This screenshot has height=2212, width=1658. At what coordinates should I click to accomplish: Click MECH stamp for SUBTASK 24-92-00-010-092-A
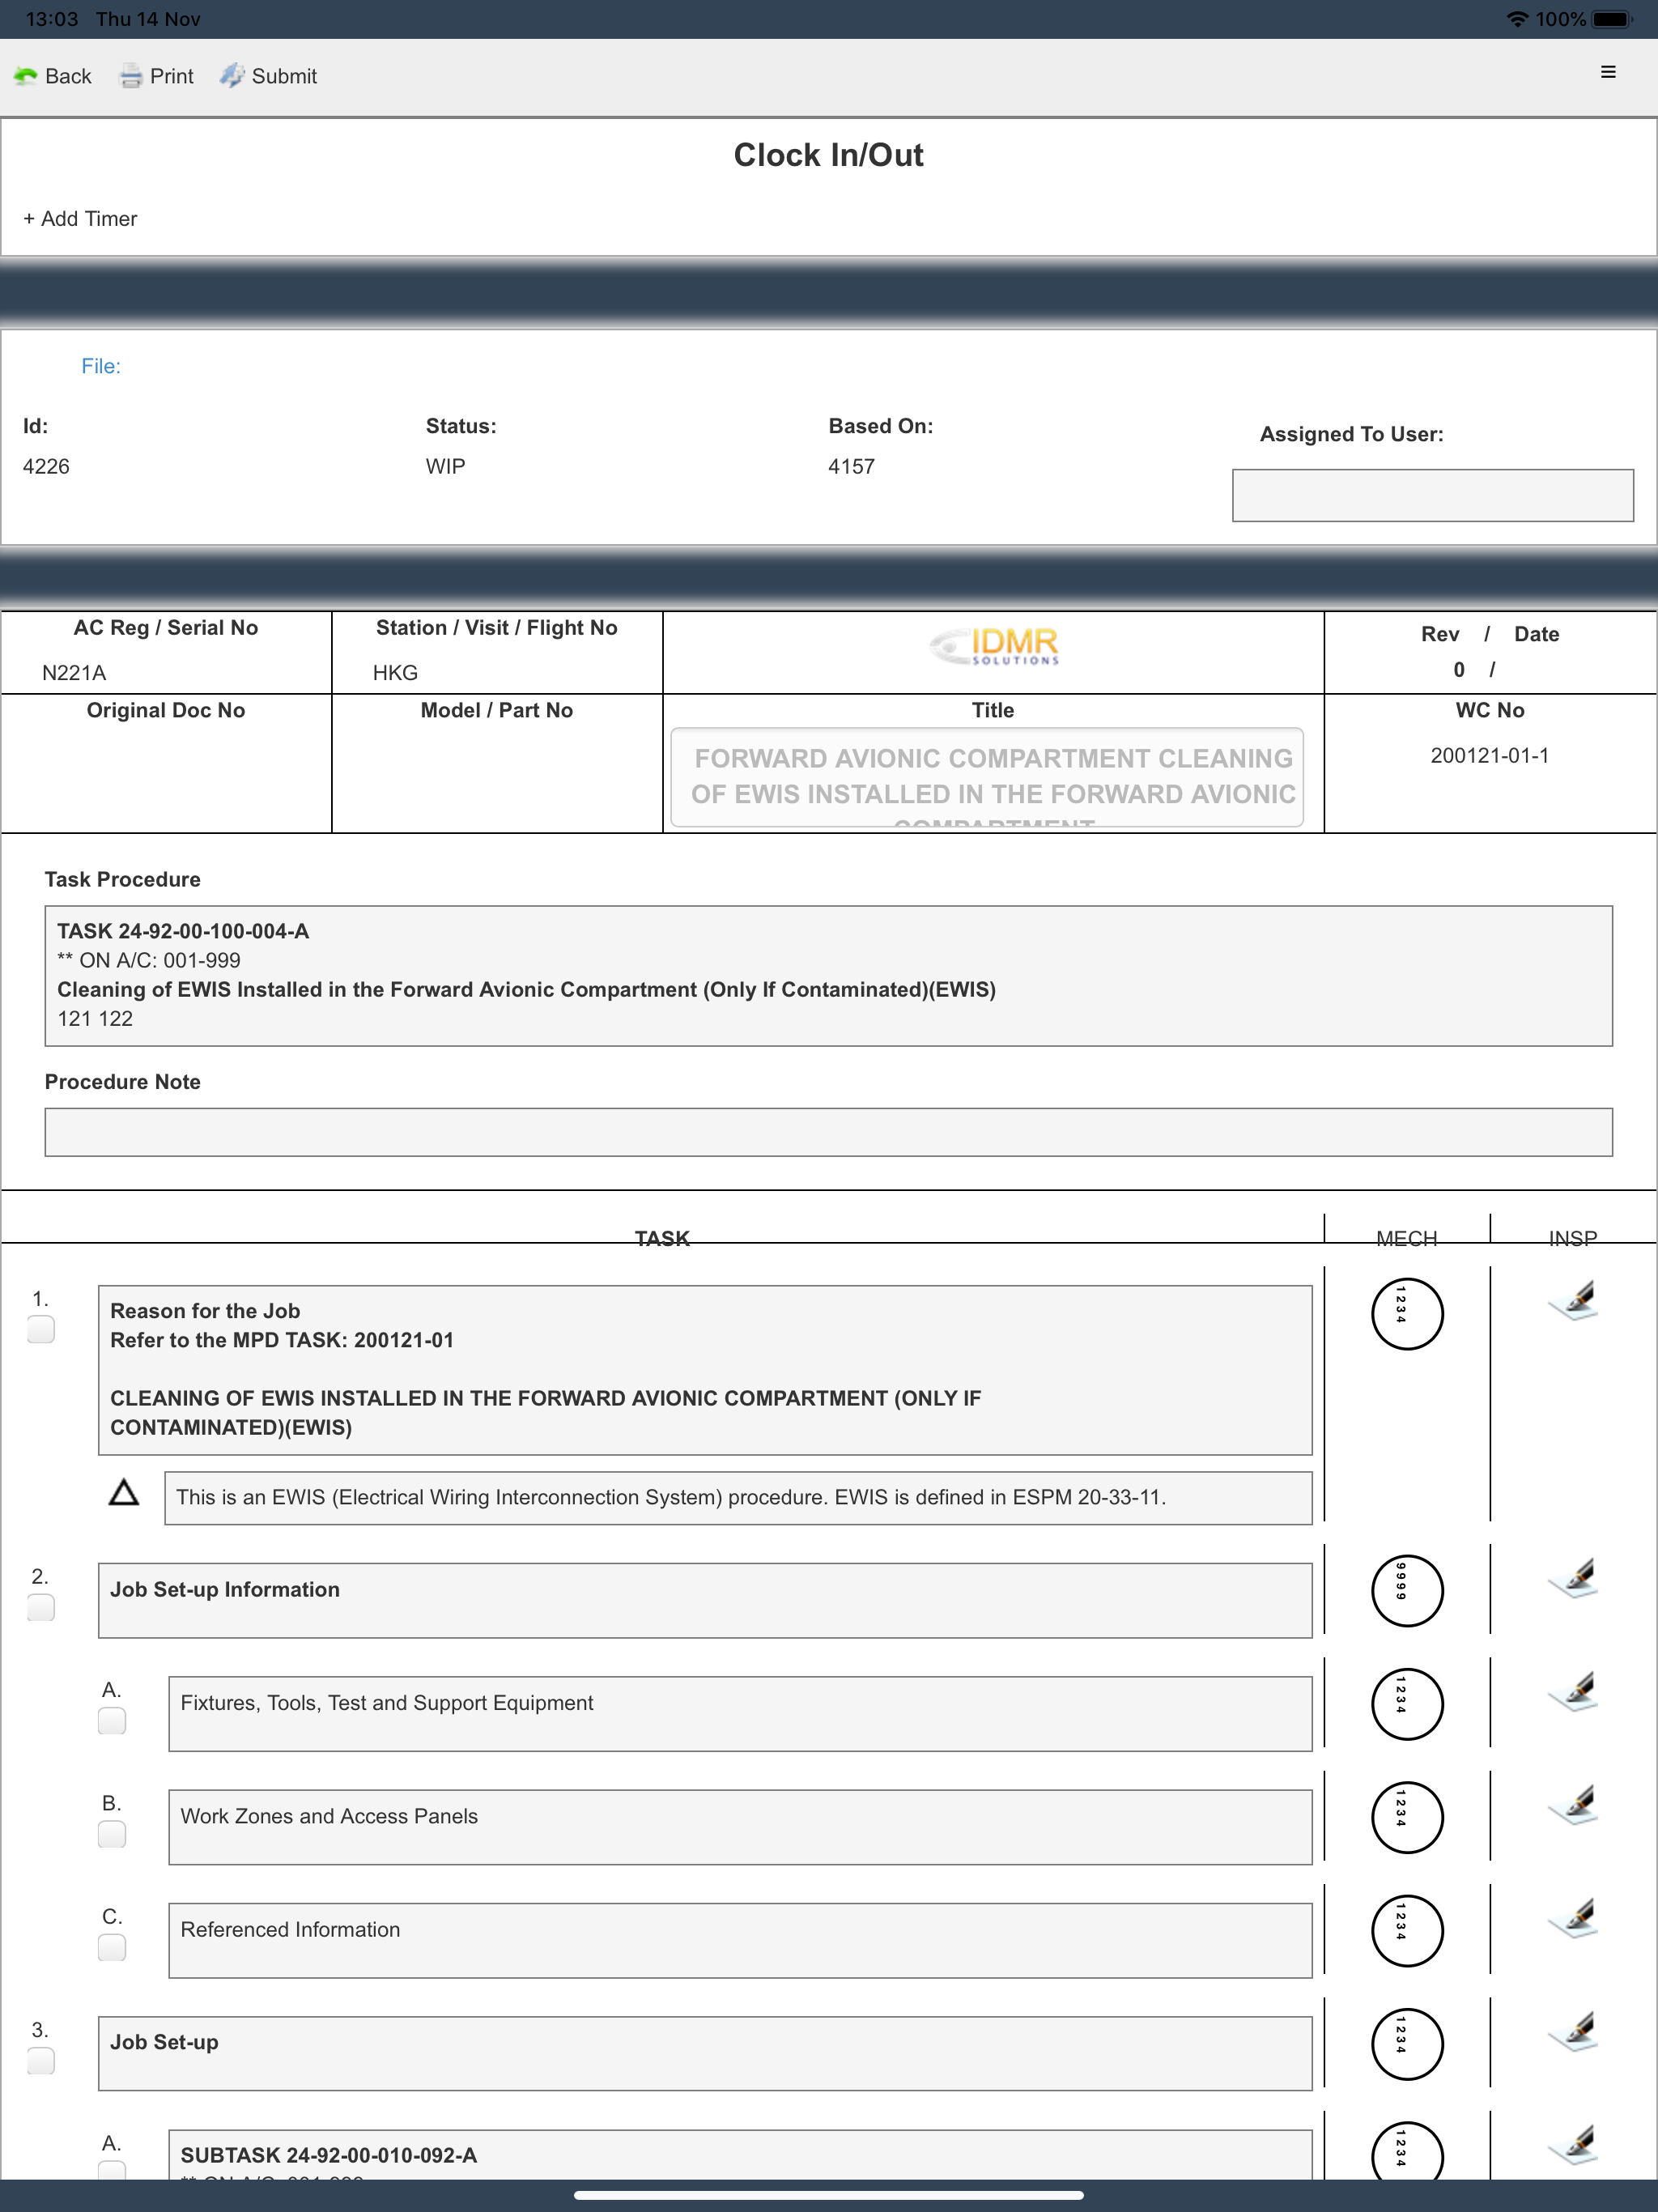1406,2150
